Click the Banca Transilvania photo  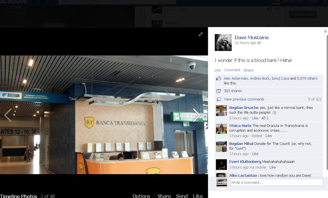click(x=104, y=114)
